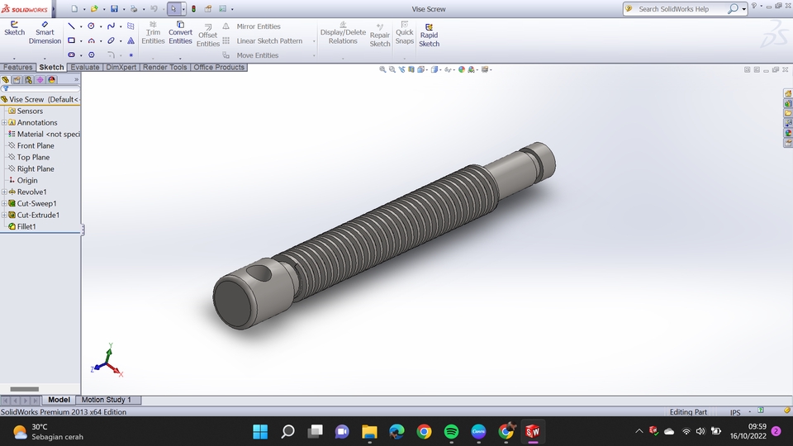
Task: Click Zoom to Area in view toolbar
Action: [x=392, y=69]
